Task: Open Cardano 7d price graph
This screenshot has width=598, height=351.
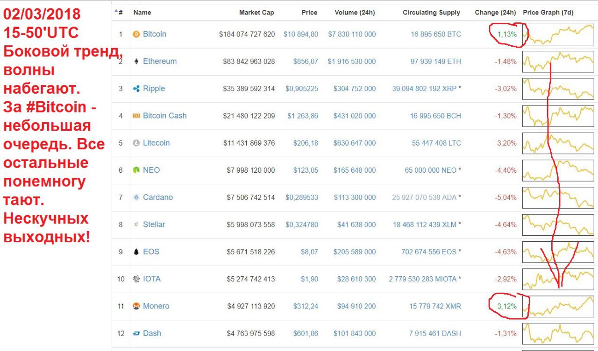Action: (x=558, y=197)
